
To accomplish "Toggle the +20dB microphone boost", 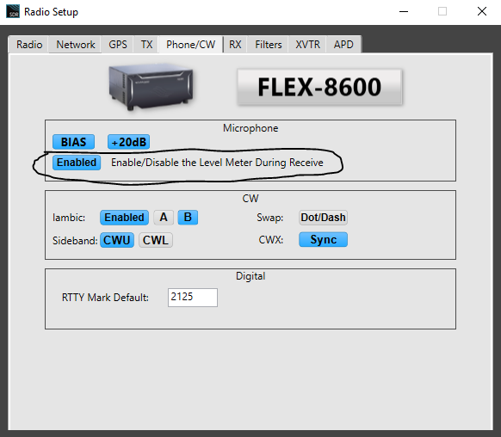I will click(x=128, y=142).
